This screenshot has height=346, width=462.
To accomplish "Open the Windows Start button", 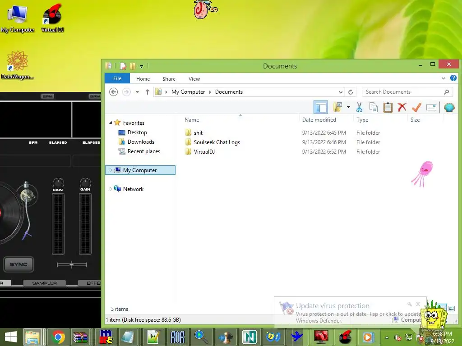I will point(11,337).
